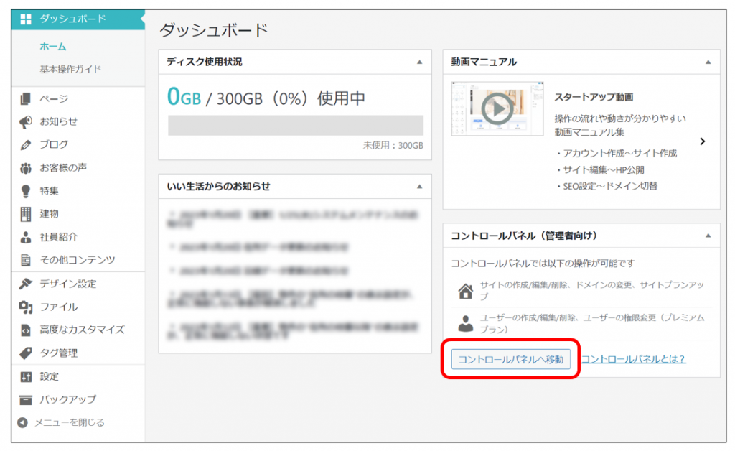Play the startup video thumbnail

pos(497,110)
